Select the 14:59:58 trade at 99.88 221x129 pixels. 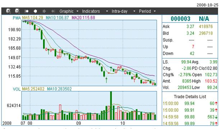point(190,117)
